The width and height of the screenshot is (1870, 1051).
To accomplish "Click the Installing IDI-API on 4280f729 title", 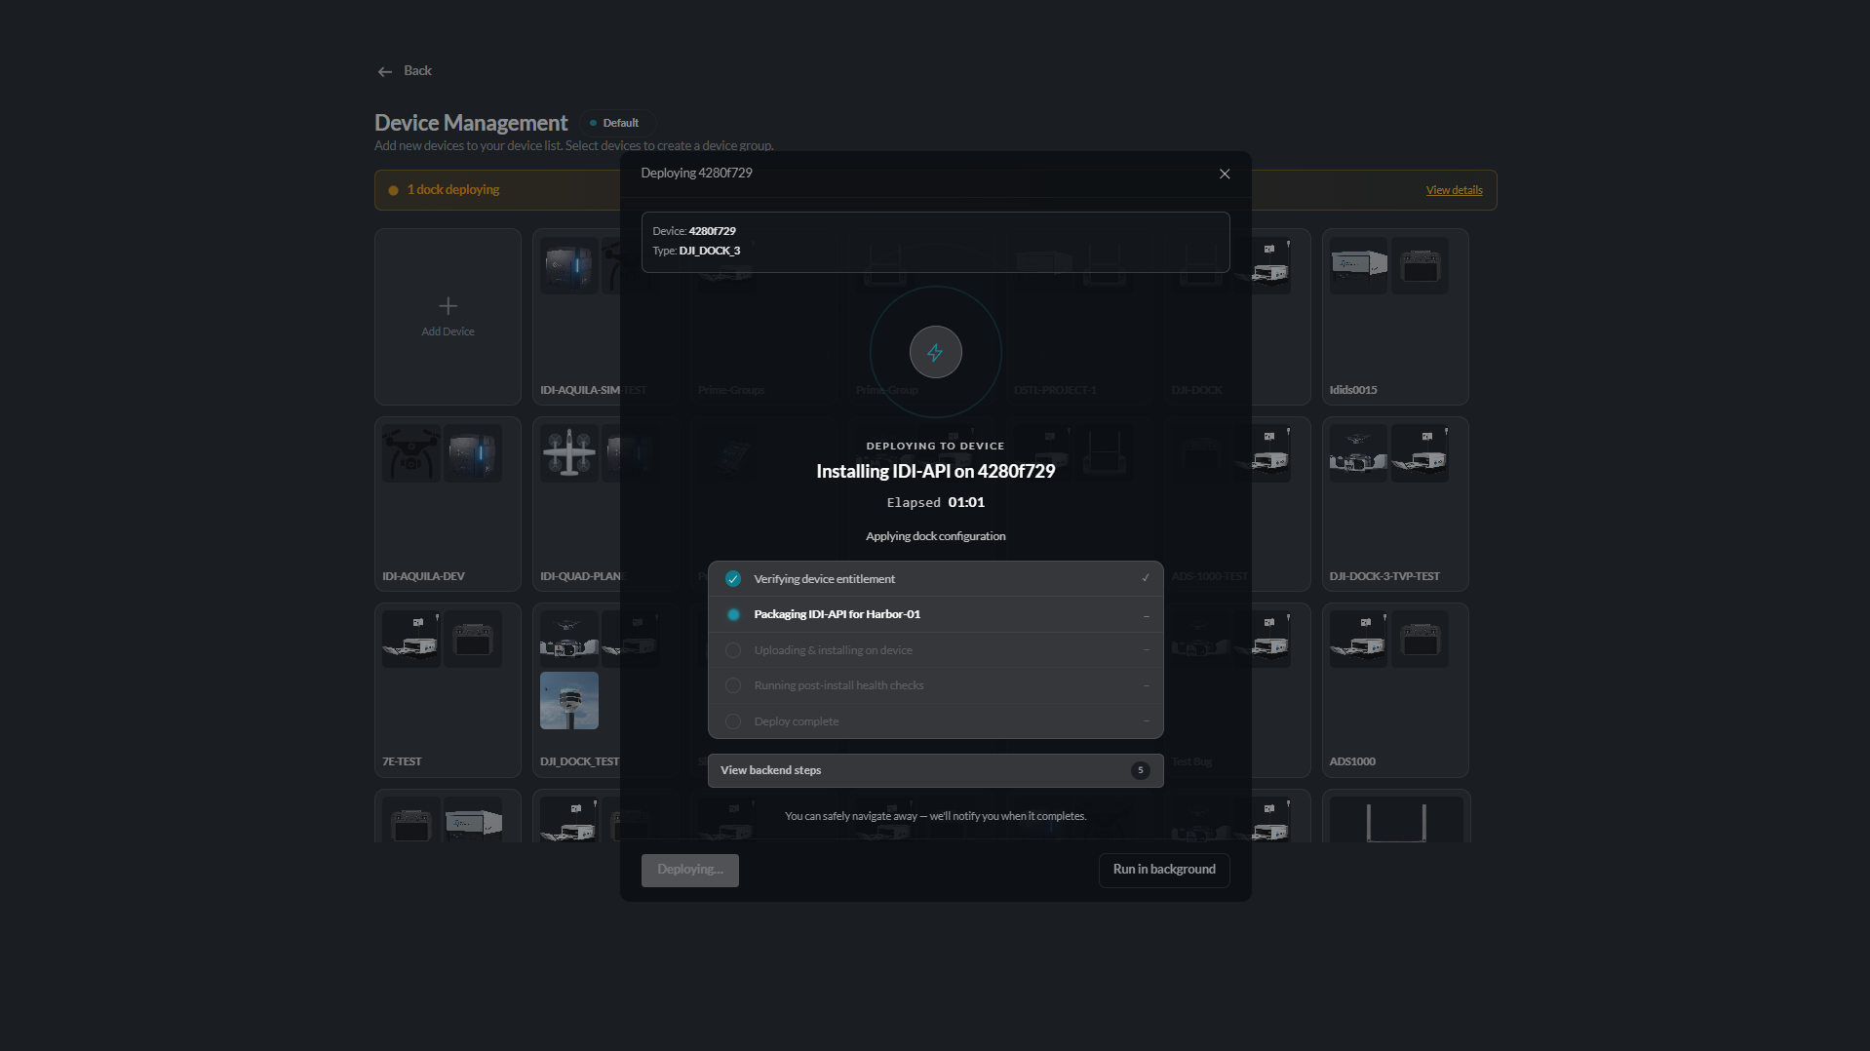I will 935,471.
